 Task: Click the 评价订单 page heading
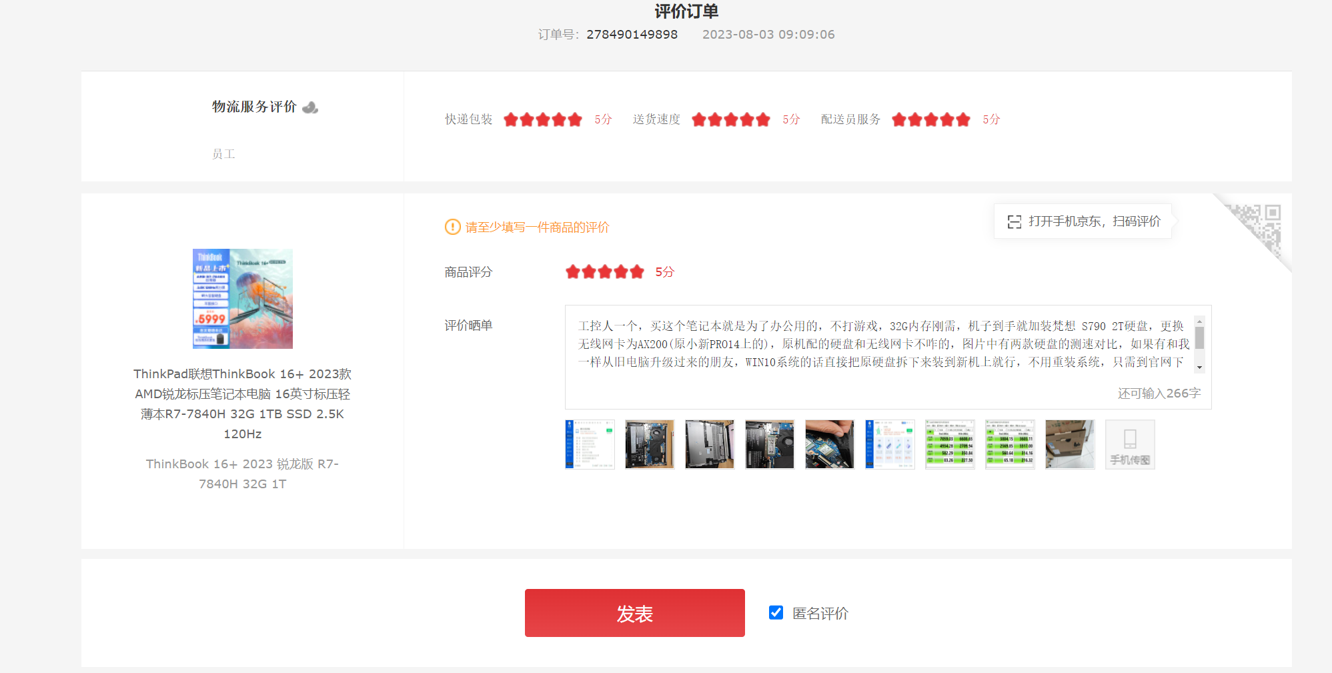(x=686, y=11)
